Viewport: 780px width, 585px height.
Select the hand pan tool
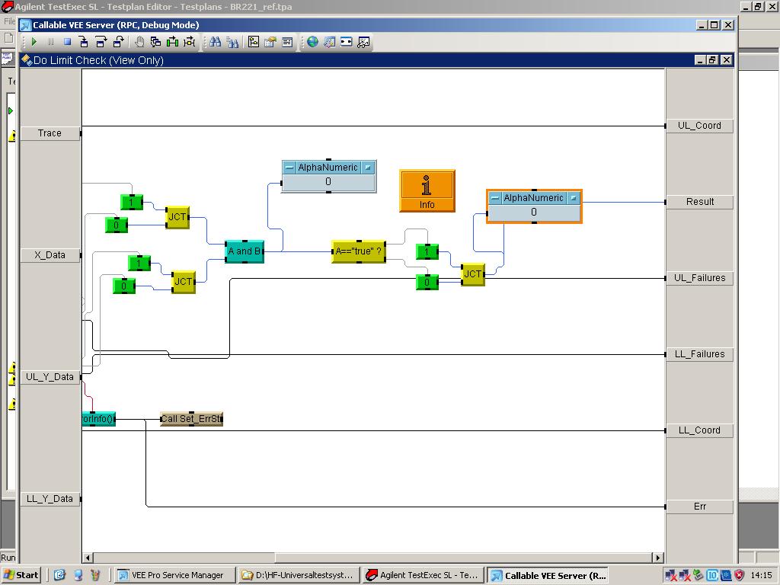click(139, 42)
